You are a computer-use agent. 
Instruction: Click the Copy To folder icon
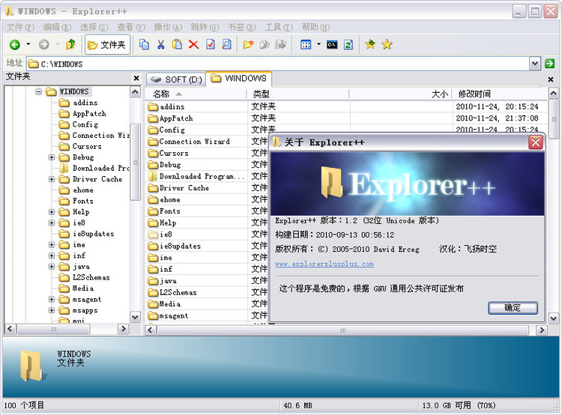click(x=265, y=44)
